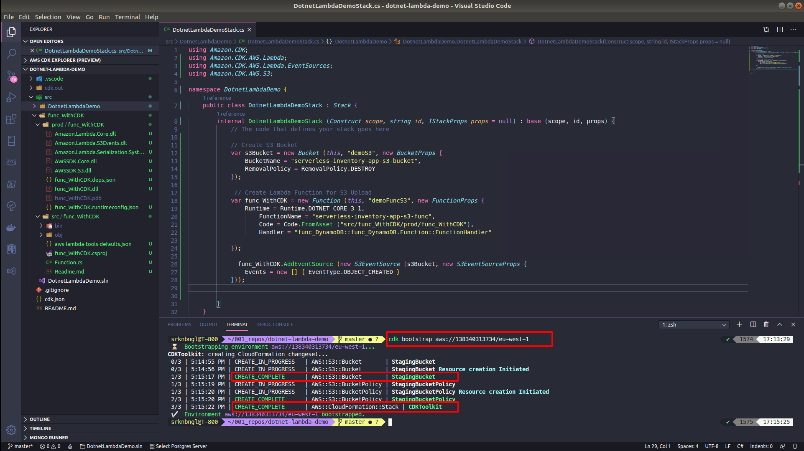Collapse the src folder in explorer
The width and height of the screenshot is (804, 451).
point(48,97)
